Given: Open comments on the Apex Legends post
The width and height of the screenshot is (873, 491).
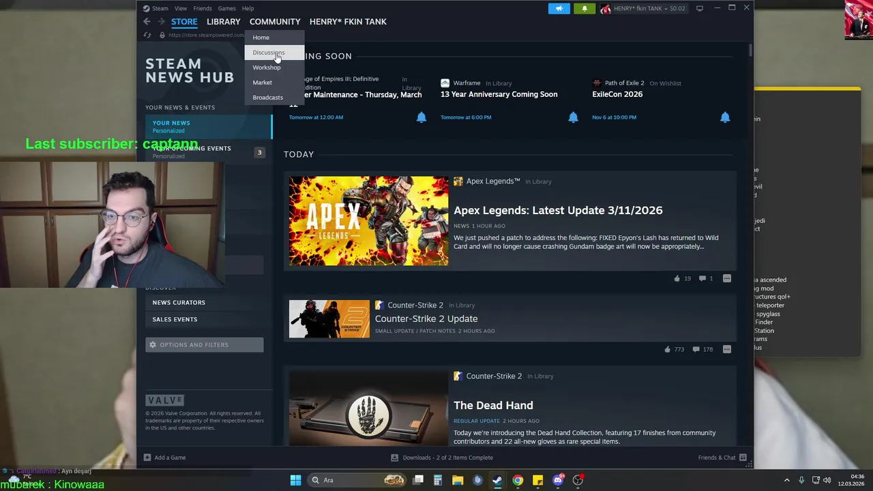Looking at the screenshot, I should (702, 278).
